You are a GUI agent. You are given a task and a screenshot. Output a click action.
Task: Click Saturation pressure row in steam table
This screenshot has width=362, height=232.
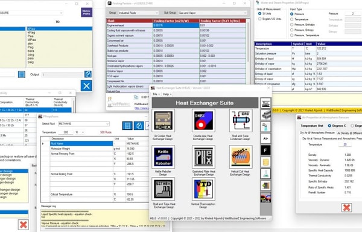(308, 54)
